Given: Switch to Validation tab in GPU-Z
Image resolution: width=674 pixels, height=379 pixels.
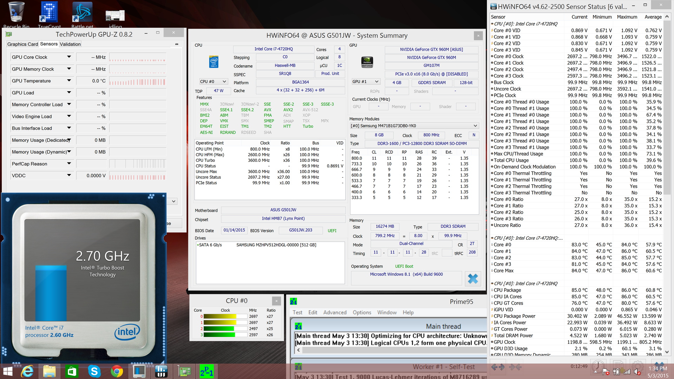Looking at the screenshot, I should (x=70, y=44).
